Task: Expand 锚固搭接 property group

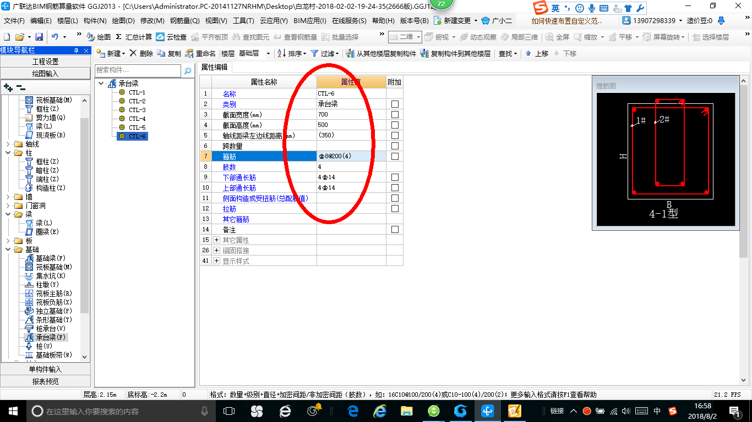Action: (x=216, y=251)
